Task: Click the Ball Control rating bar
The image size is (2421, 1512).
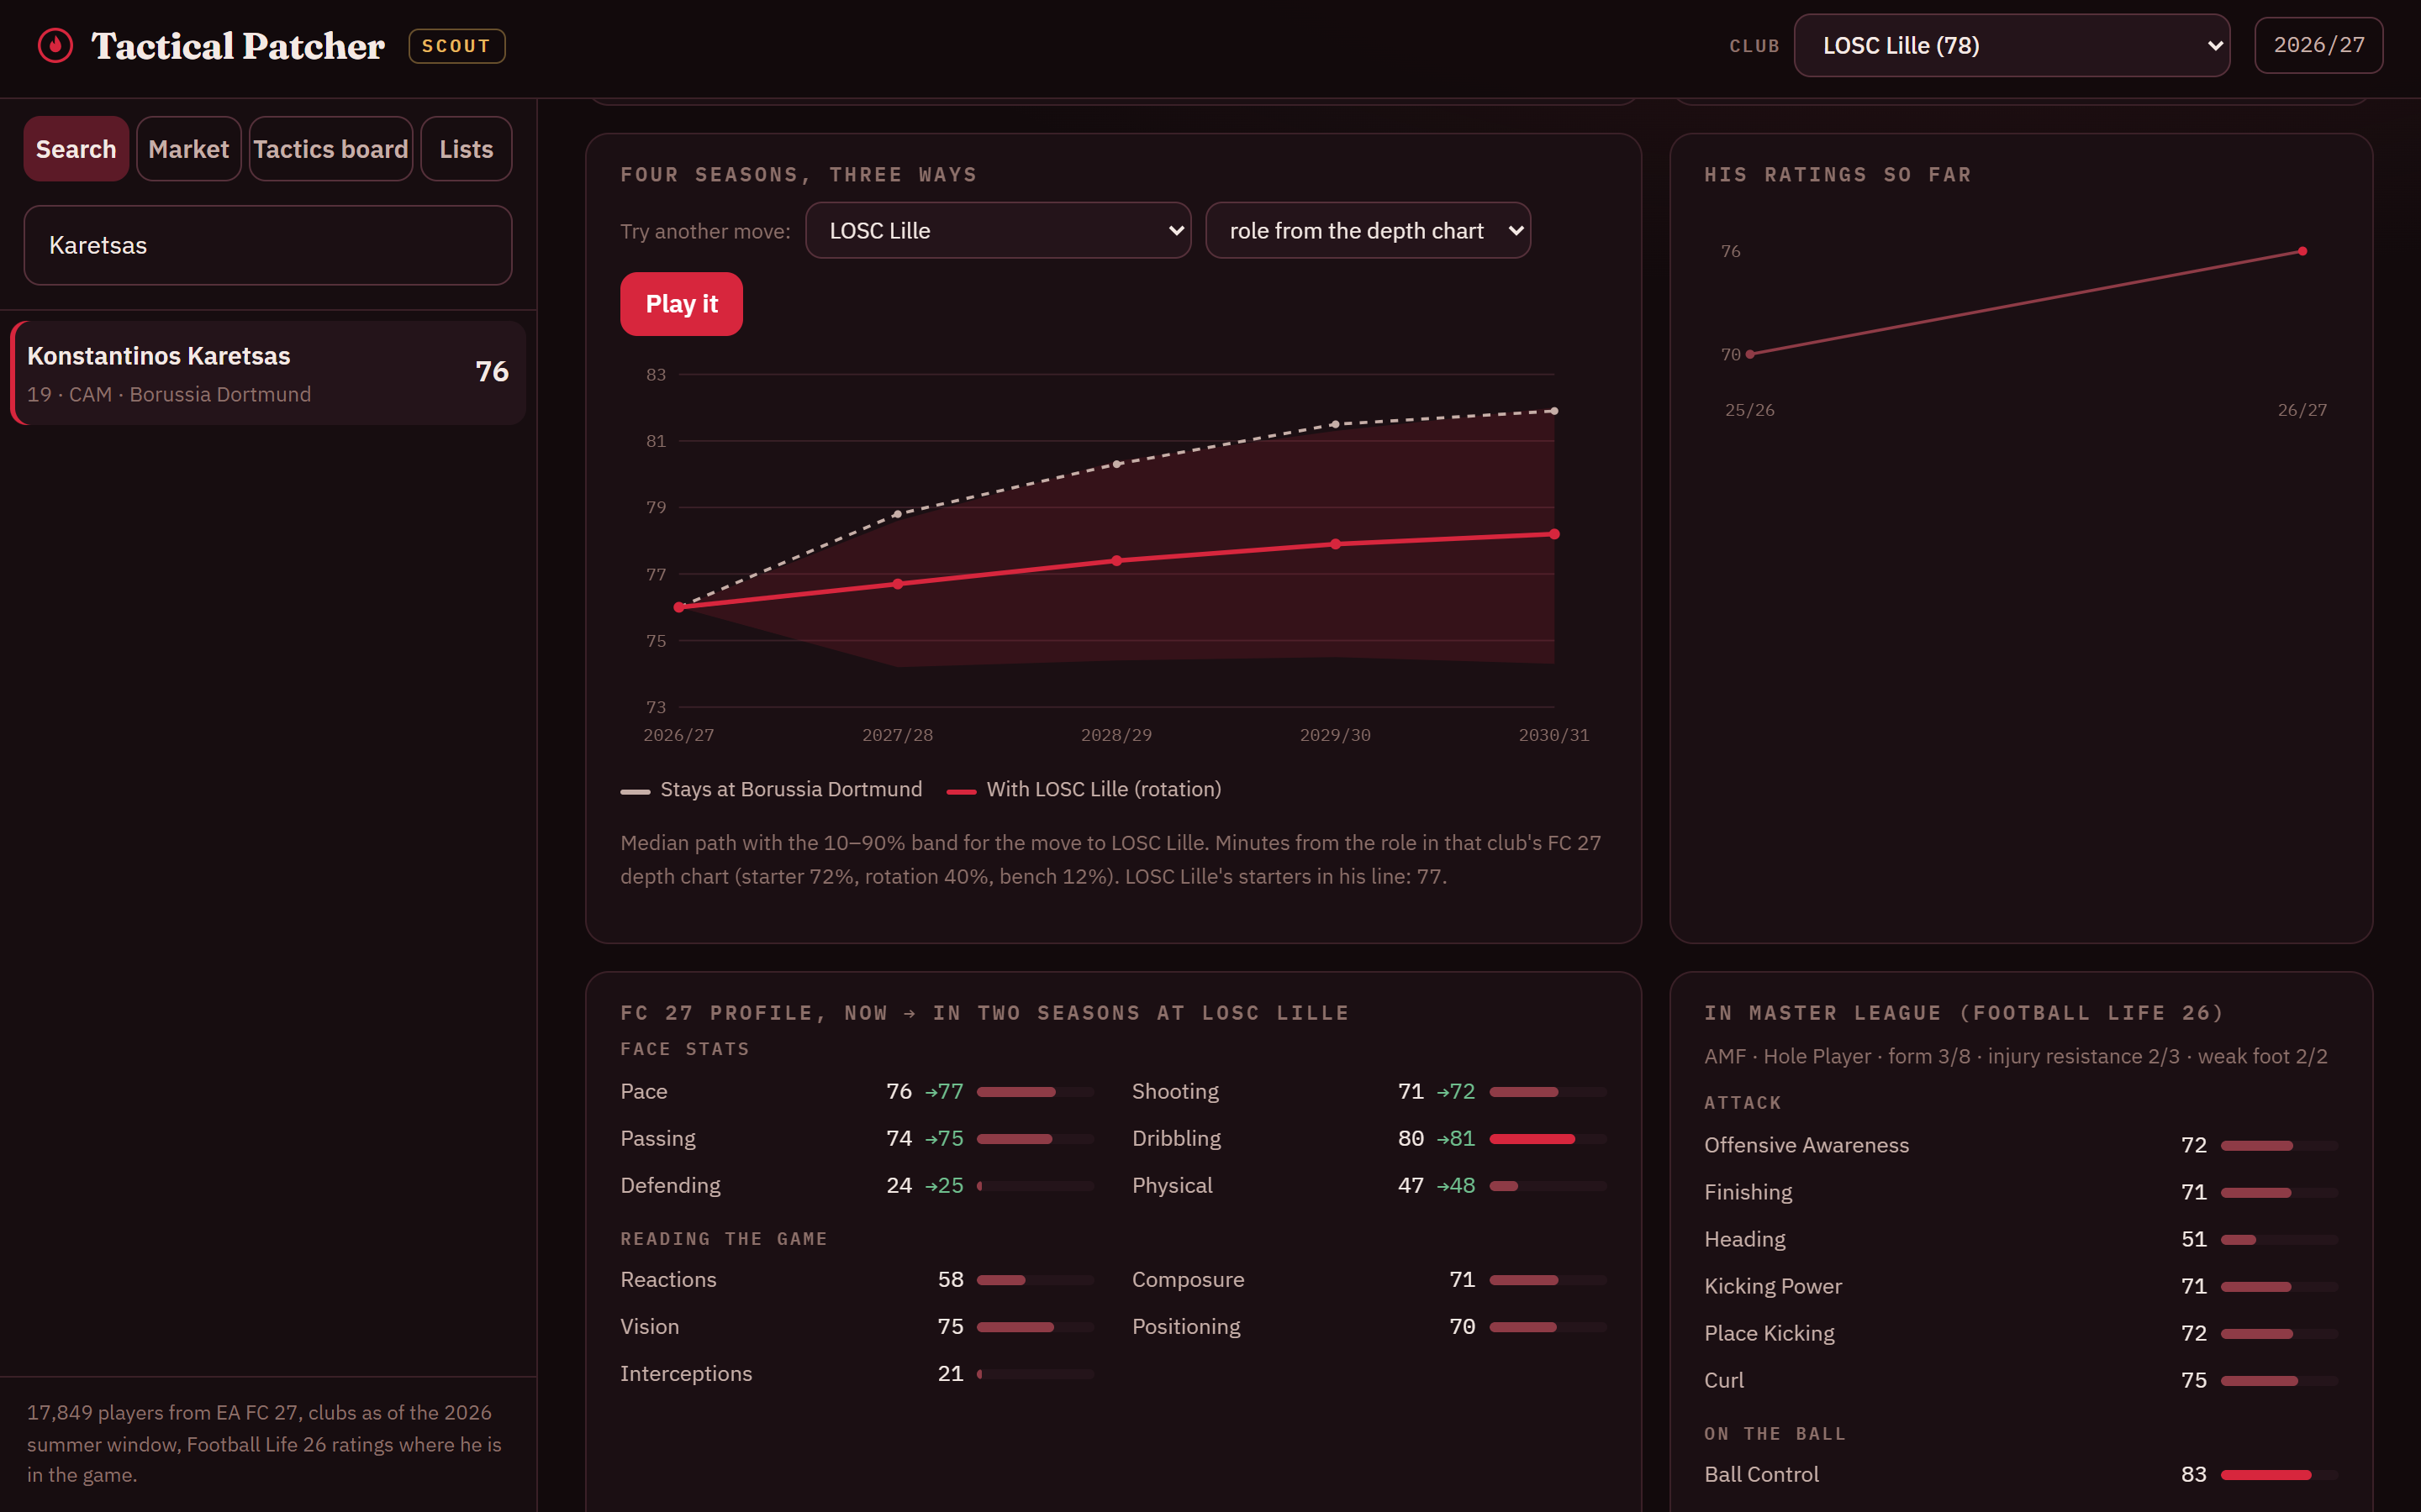Action: (x=2279, y=1475)
